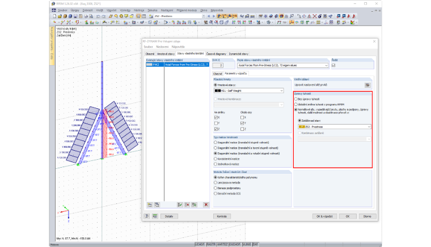This screenshot has width=431, height=247.
Task: Select Jednotková matice radio button
Action: tap(216, 164)
